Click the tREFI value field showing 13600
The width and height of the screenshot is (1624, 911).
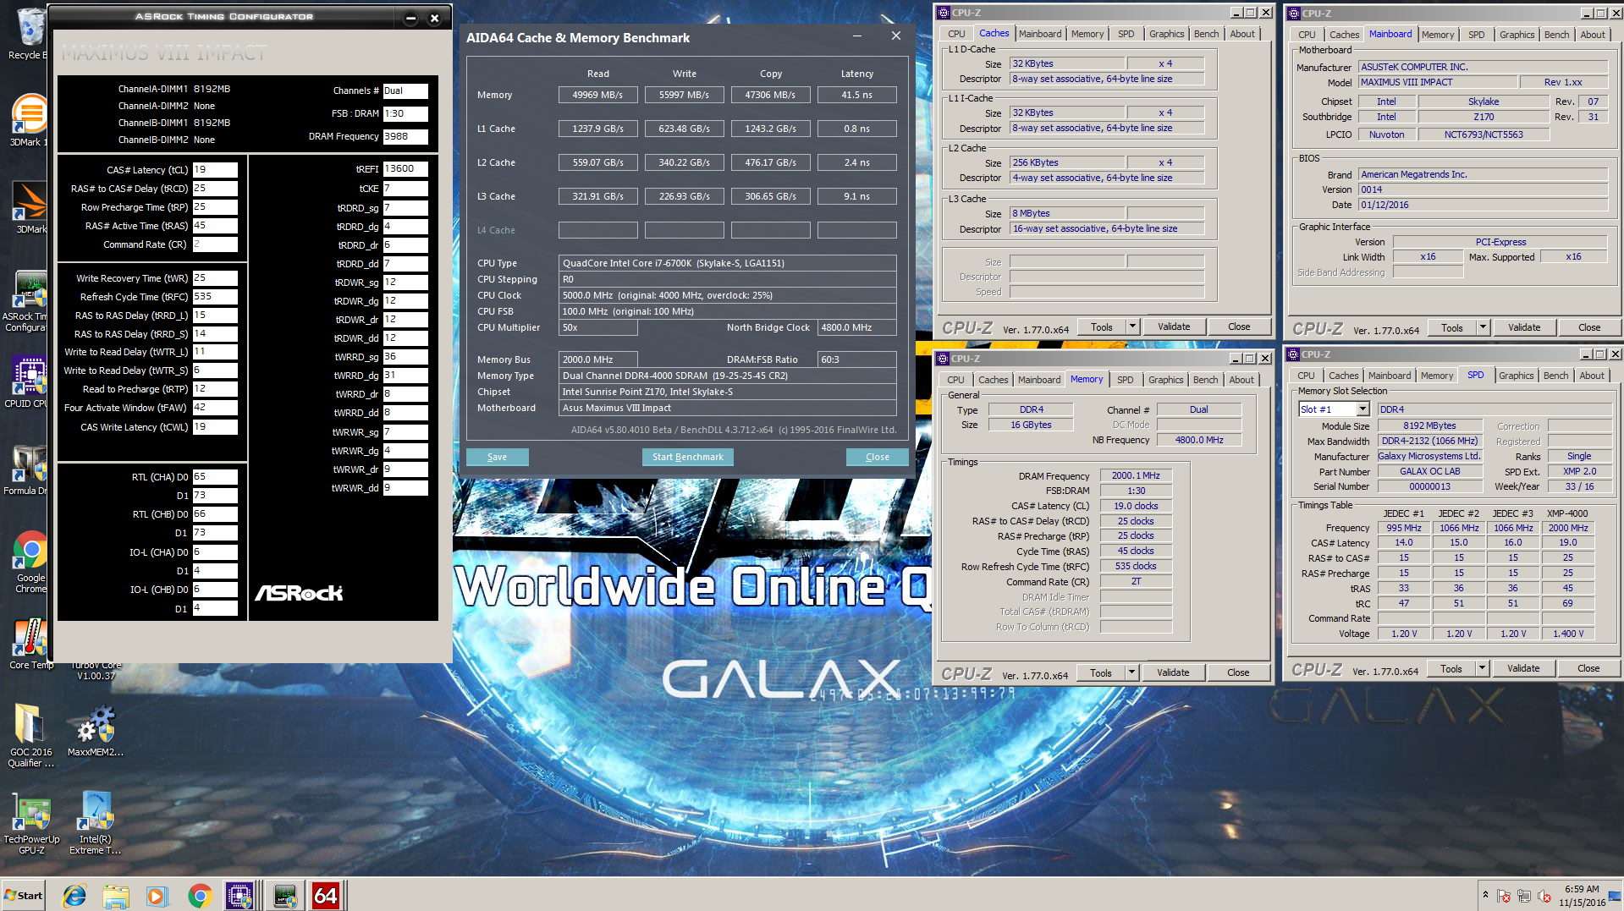click(405, 169)
